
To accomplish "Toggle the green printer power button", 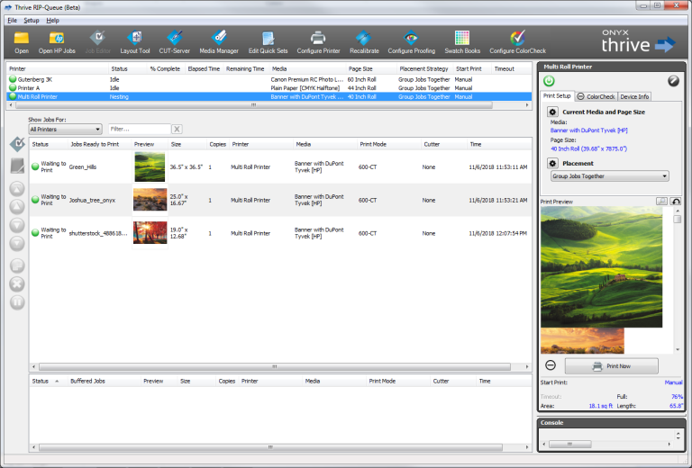I will coord(549,81).
